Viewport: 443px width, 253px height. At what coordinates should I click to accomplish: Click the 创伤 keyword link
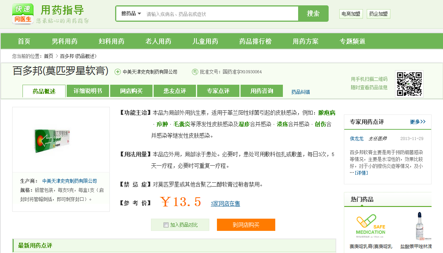pos(320,124)
